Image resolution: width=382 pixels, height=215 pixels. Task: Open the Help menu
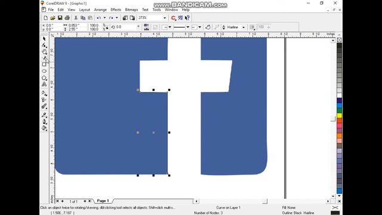pos(186,10)
